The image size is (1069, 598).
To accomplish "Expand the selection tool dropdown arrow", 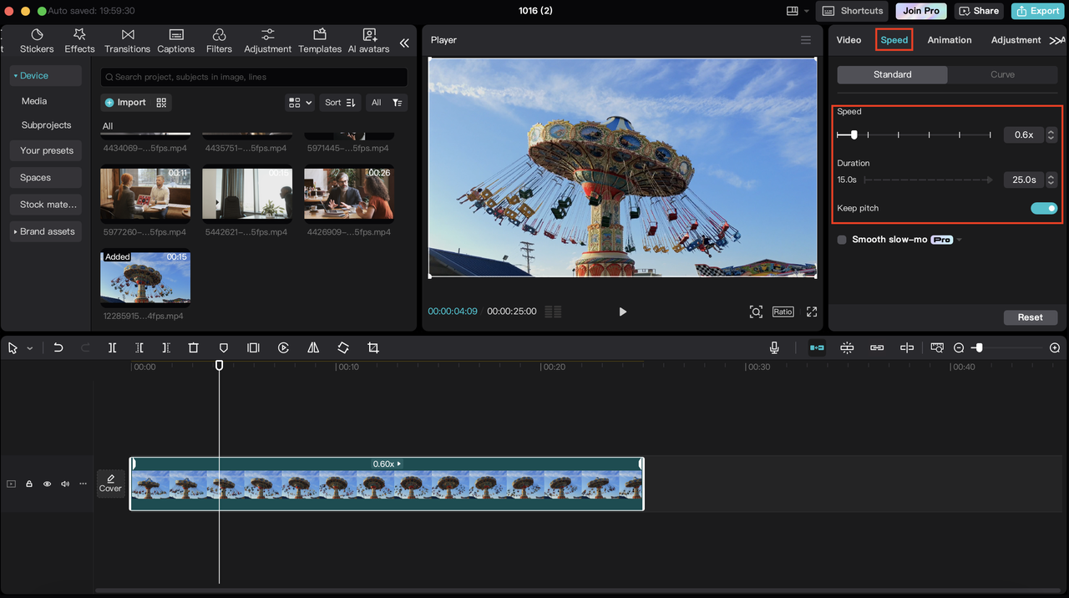I will click(30, 348).
